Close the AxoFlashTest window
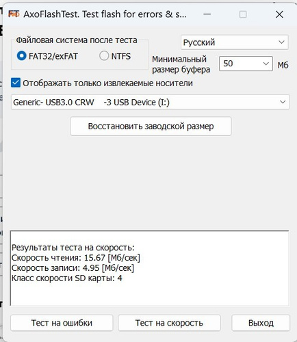This screenshot has height=342, width=297. (279, 14)
